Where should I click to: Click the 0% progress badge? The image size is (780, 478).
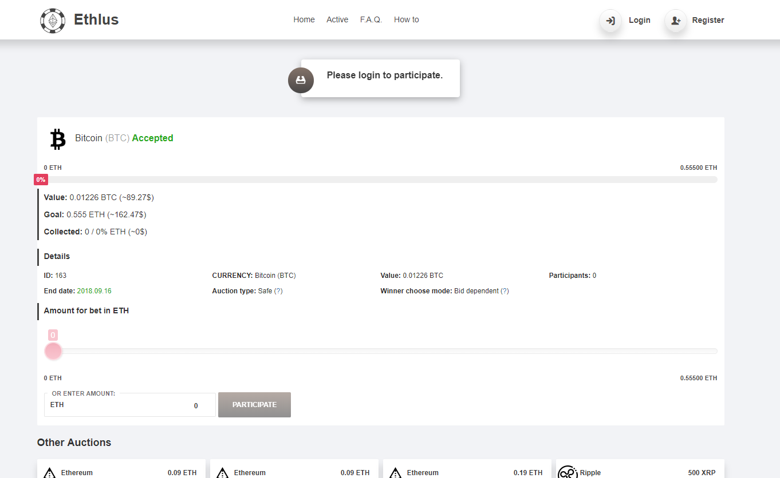(x=41, y=180)
